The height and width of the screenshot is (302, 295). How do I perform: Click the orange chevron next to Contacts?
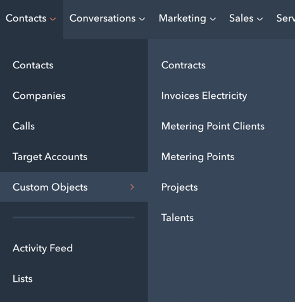(x=53, y=19)
